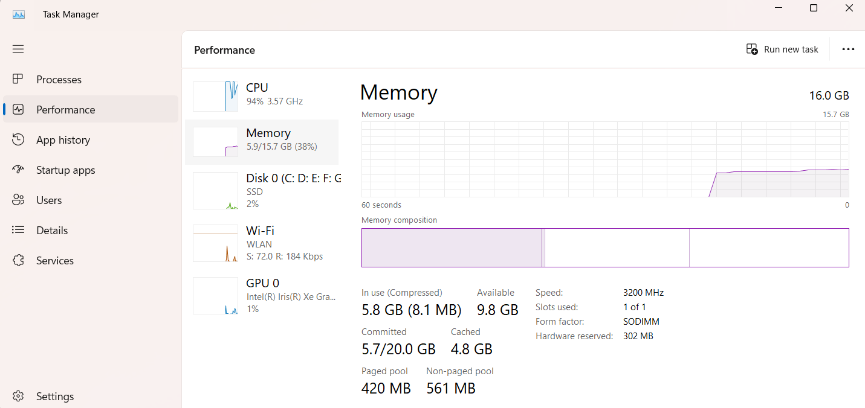The width and height of the screenshot is (865, 408).
Task: Select the CPU performance graph thumbnail
Action: [215, 97]
